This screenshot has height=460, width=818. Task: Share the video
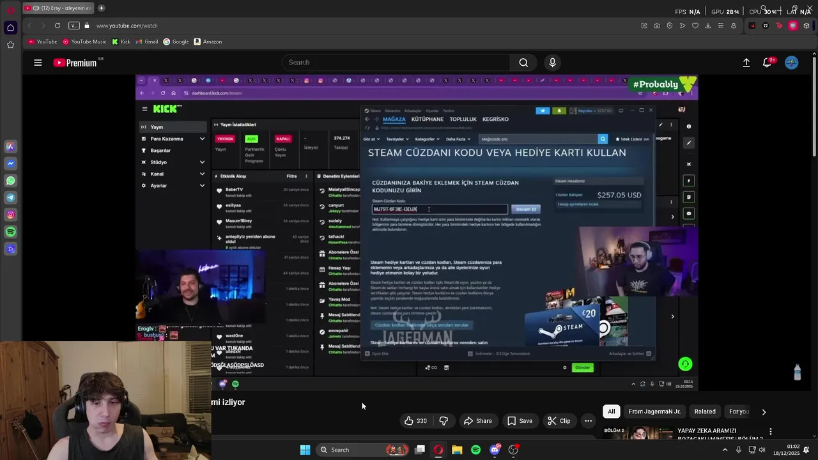pyautogui.click(x=477, y=421)
